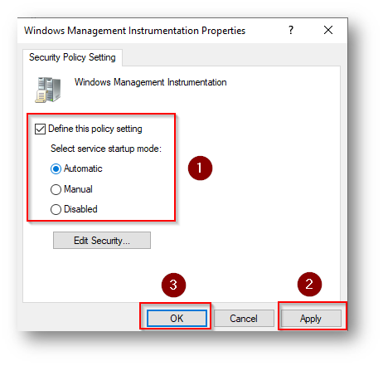Close the Windows Management Instrumentation Properties dialog

328,30
